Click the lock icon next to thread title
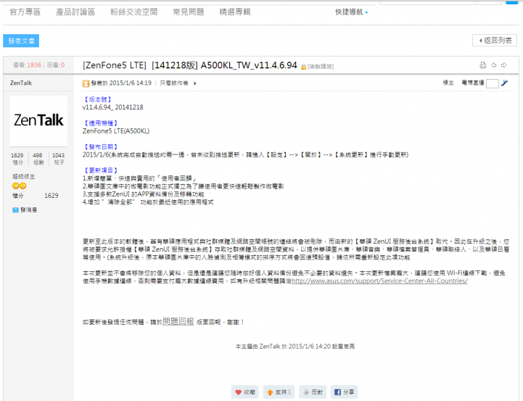This screenshot has width=523, height=401. [x=303, y=67]
